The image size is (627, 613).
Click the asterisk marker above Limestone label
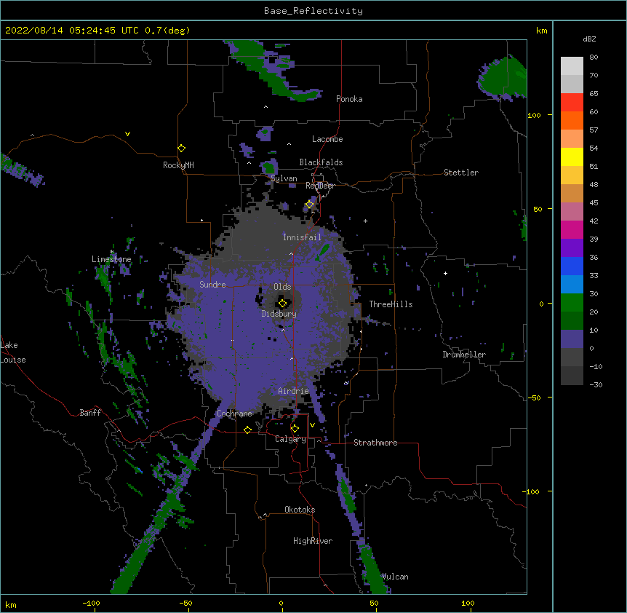(x=112, y=252)
